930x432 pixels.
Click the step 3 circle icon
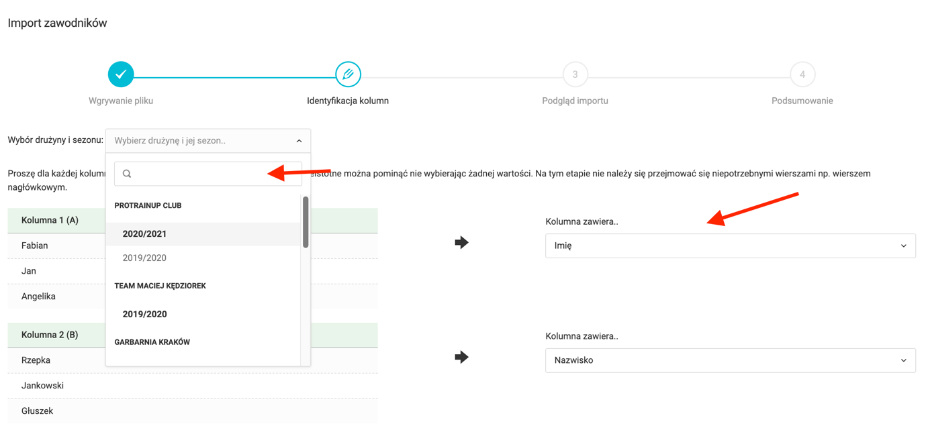(x=575, y=74)
